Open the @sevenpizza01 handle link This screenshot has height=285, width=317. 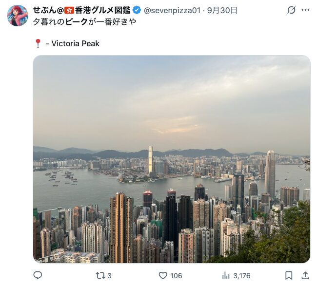(172, 10)
